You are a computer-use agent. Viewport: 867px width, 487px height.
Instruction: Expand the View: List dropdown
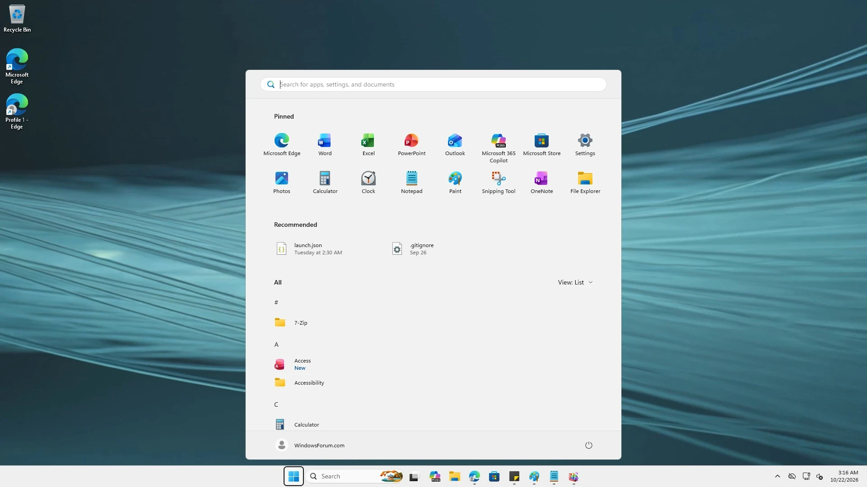tap(575, 282)
